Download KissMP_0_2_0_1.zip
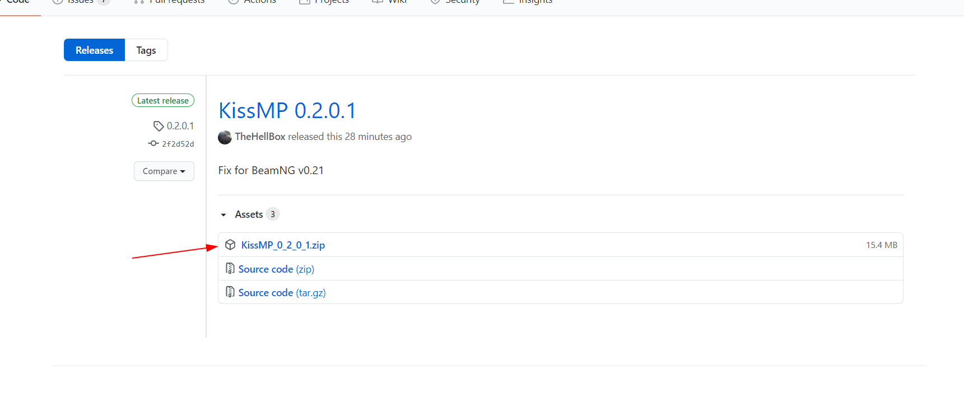 click(x=283, y=245)
